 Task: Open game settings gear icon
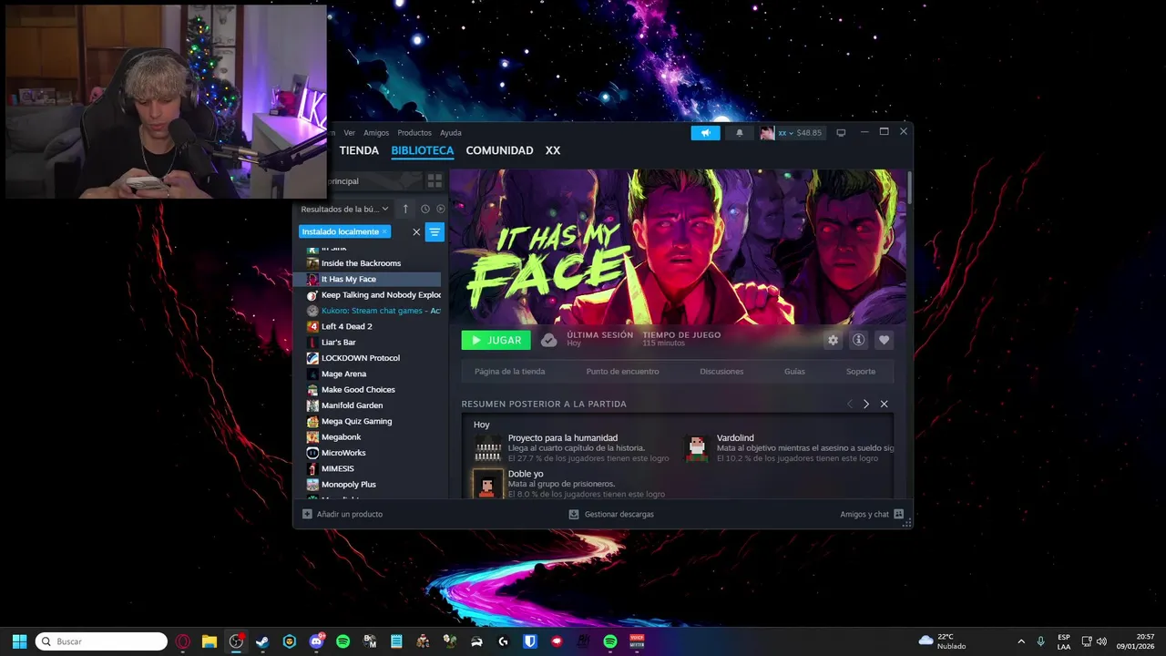833,340
